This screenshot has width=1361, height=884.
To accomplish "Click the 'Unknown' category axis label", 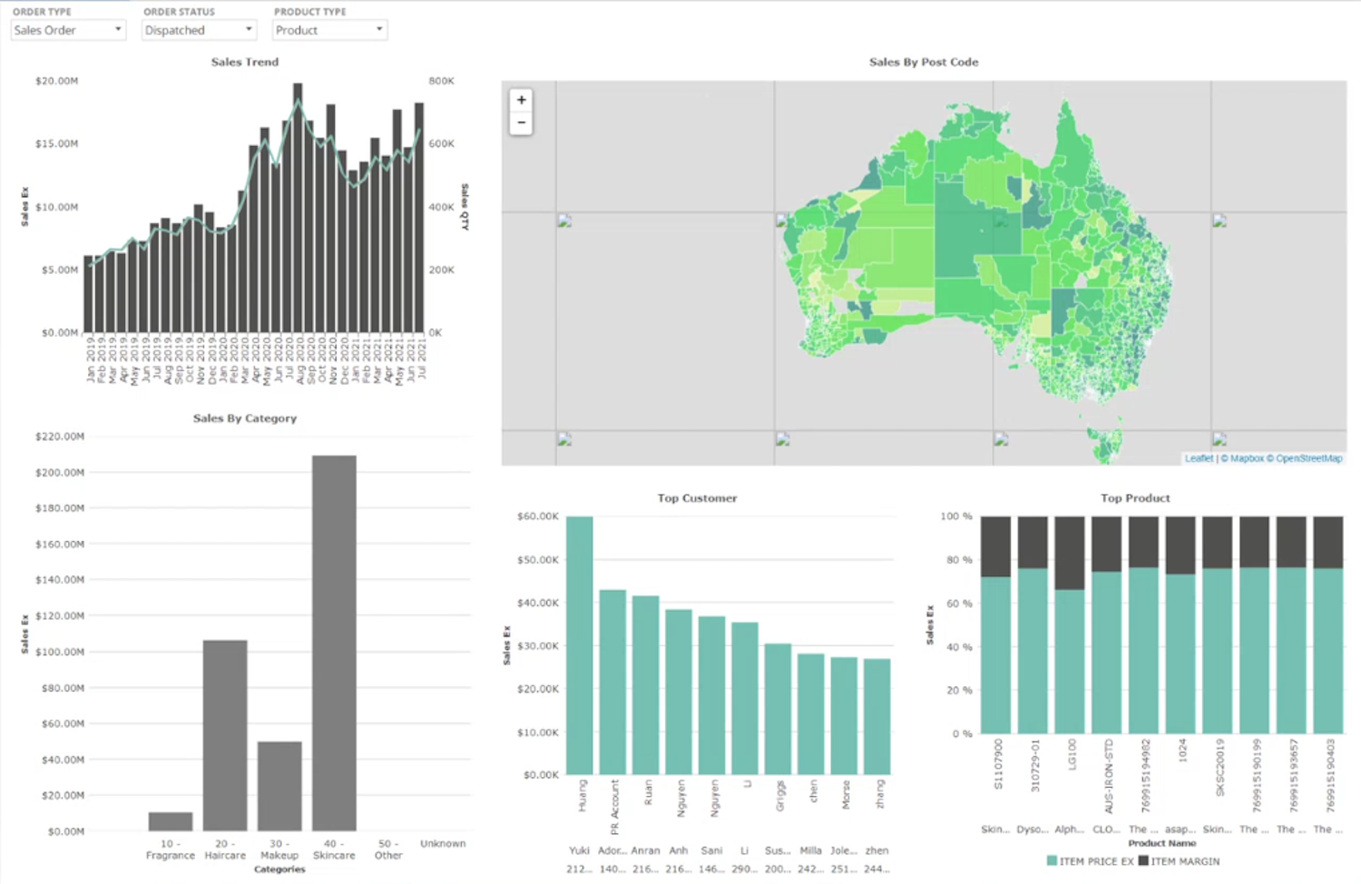I will coord(443,844).
